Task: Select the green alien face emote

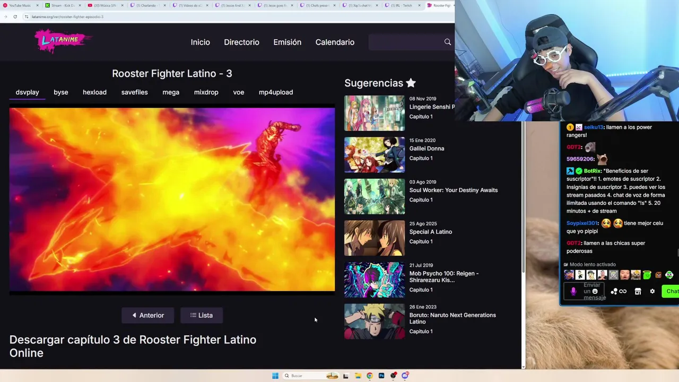Action: pyautogui.click(x=669, y=275)
